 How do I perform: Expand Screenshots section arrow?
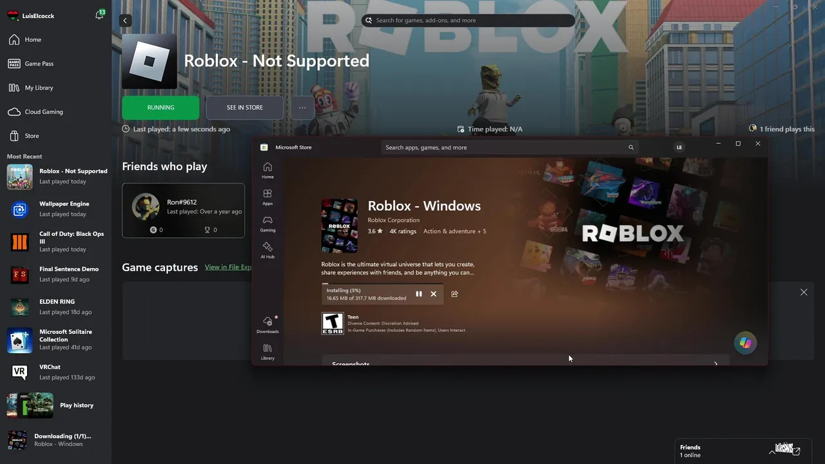[715, 363]
